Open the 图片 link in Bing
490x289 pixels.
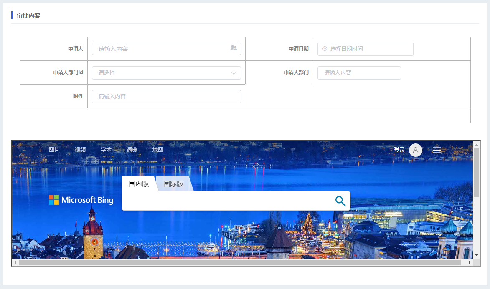click(x=54, y=150)
